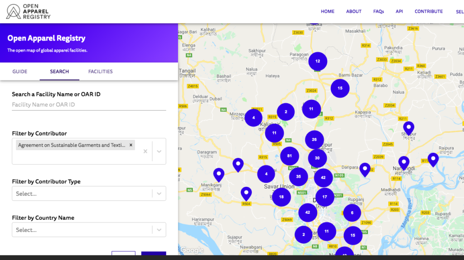Clear all selected contributors
The width and height of the screenshot is (464, 260).
click(x=145, y=151)
